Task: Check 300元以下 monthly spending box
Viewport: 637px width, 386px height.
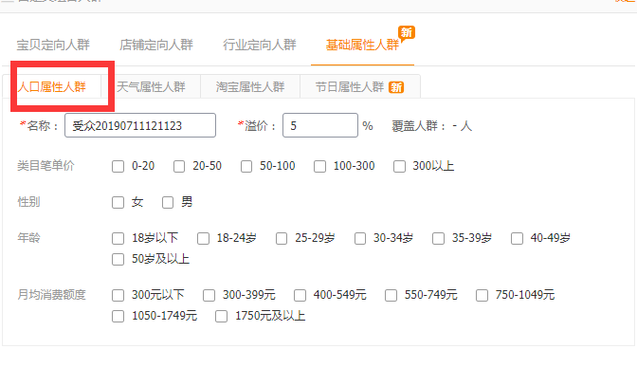Action: click(x=118, y=295)
